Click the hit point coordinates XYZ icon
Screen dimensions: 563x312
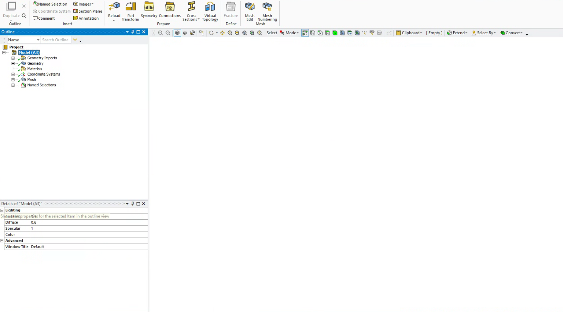click(x=364, y=33)
